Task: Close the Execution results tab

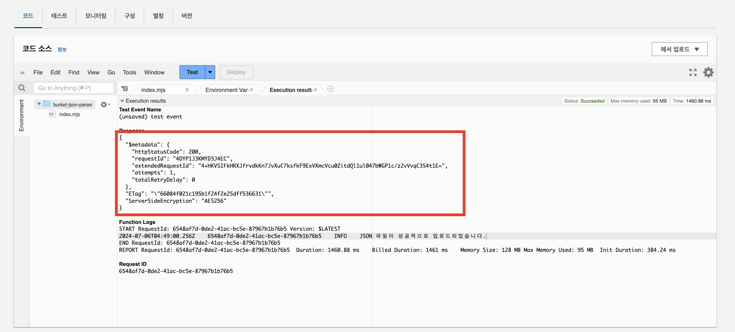Action: (x=315, y=90)
